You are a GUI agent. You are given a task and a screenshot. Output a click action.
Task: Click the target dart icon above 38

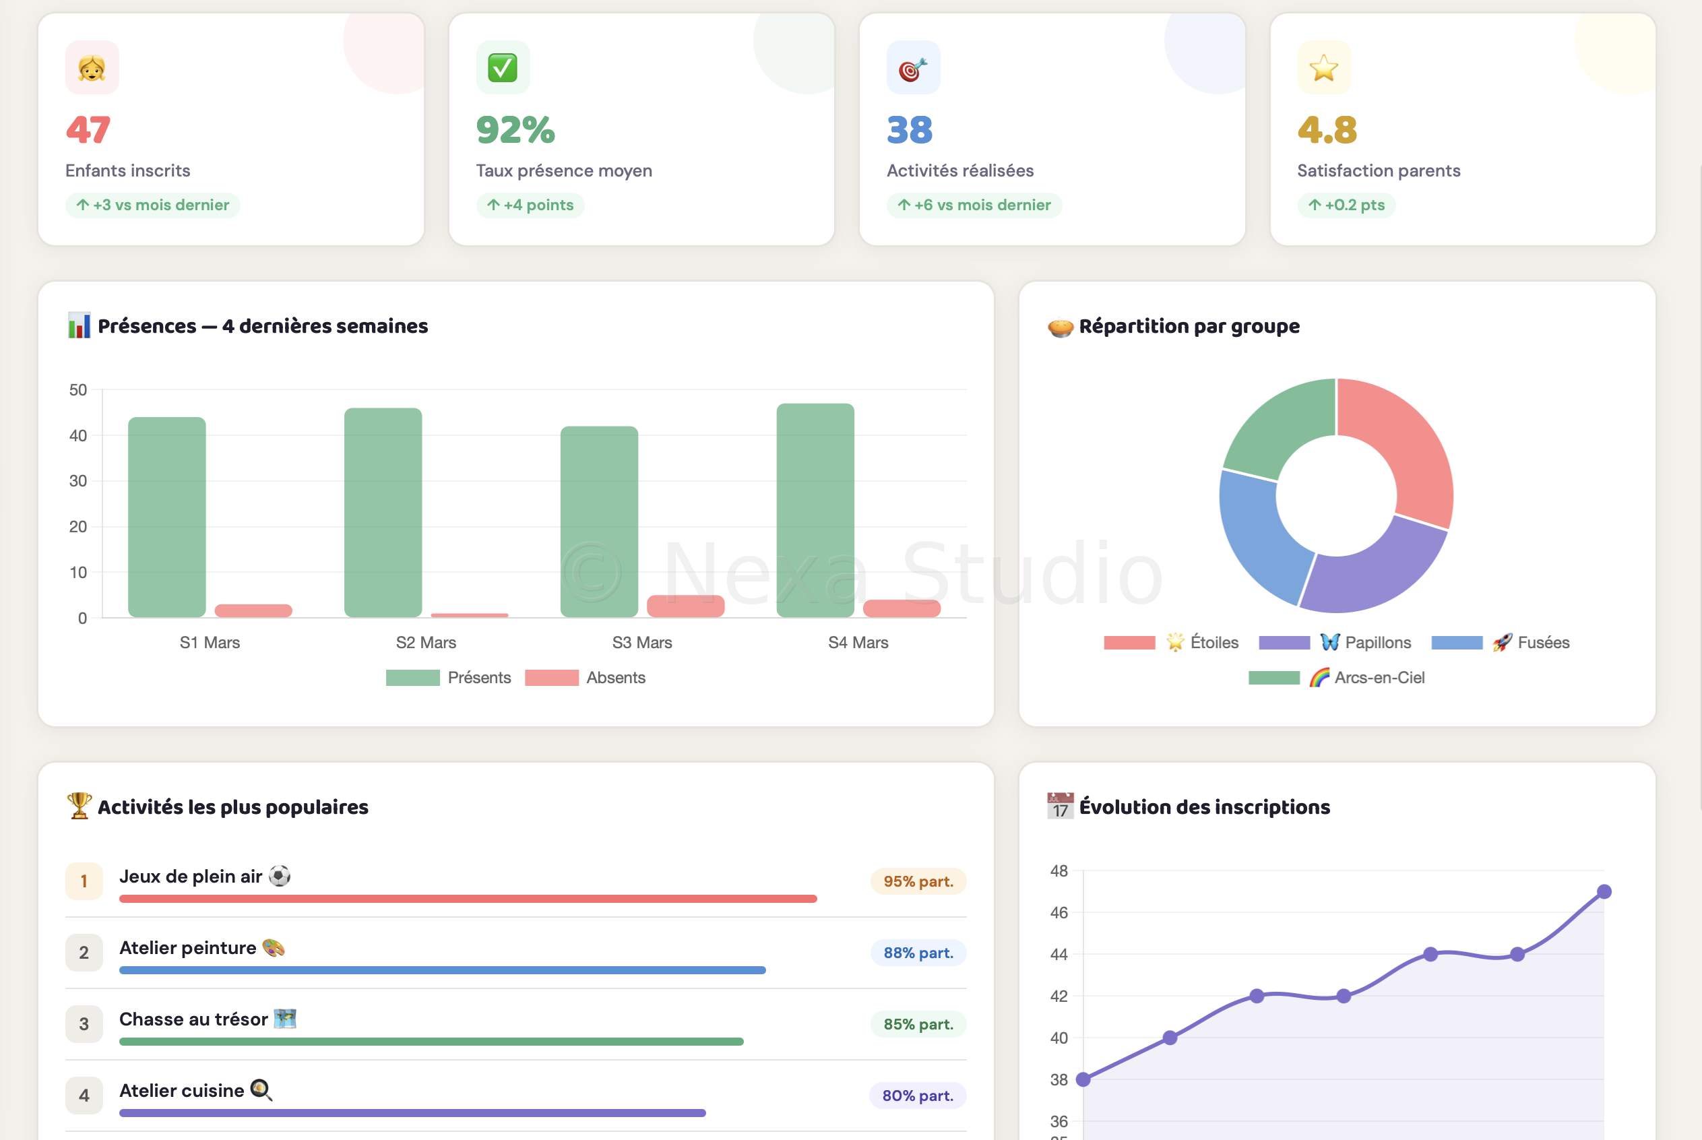[913, 67]
